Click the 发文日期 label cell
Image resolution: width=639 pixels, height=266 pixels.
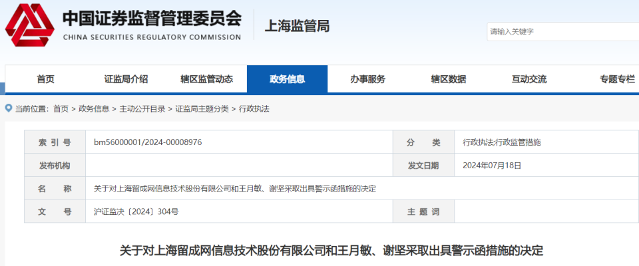(424, 166)
